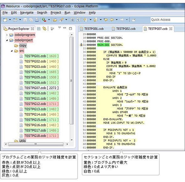
Task: Click the Forward navigation arrow icon
Action: point(122,20)
